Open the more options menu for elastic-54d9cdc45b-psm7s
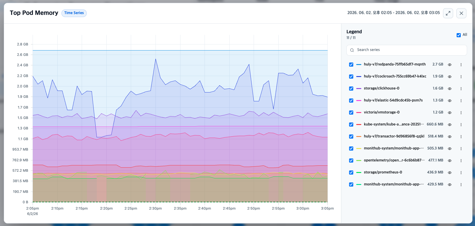 (461, 101)
